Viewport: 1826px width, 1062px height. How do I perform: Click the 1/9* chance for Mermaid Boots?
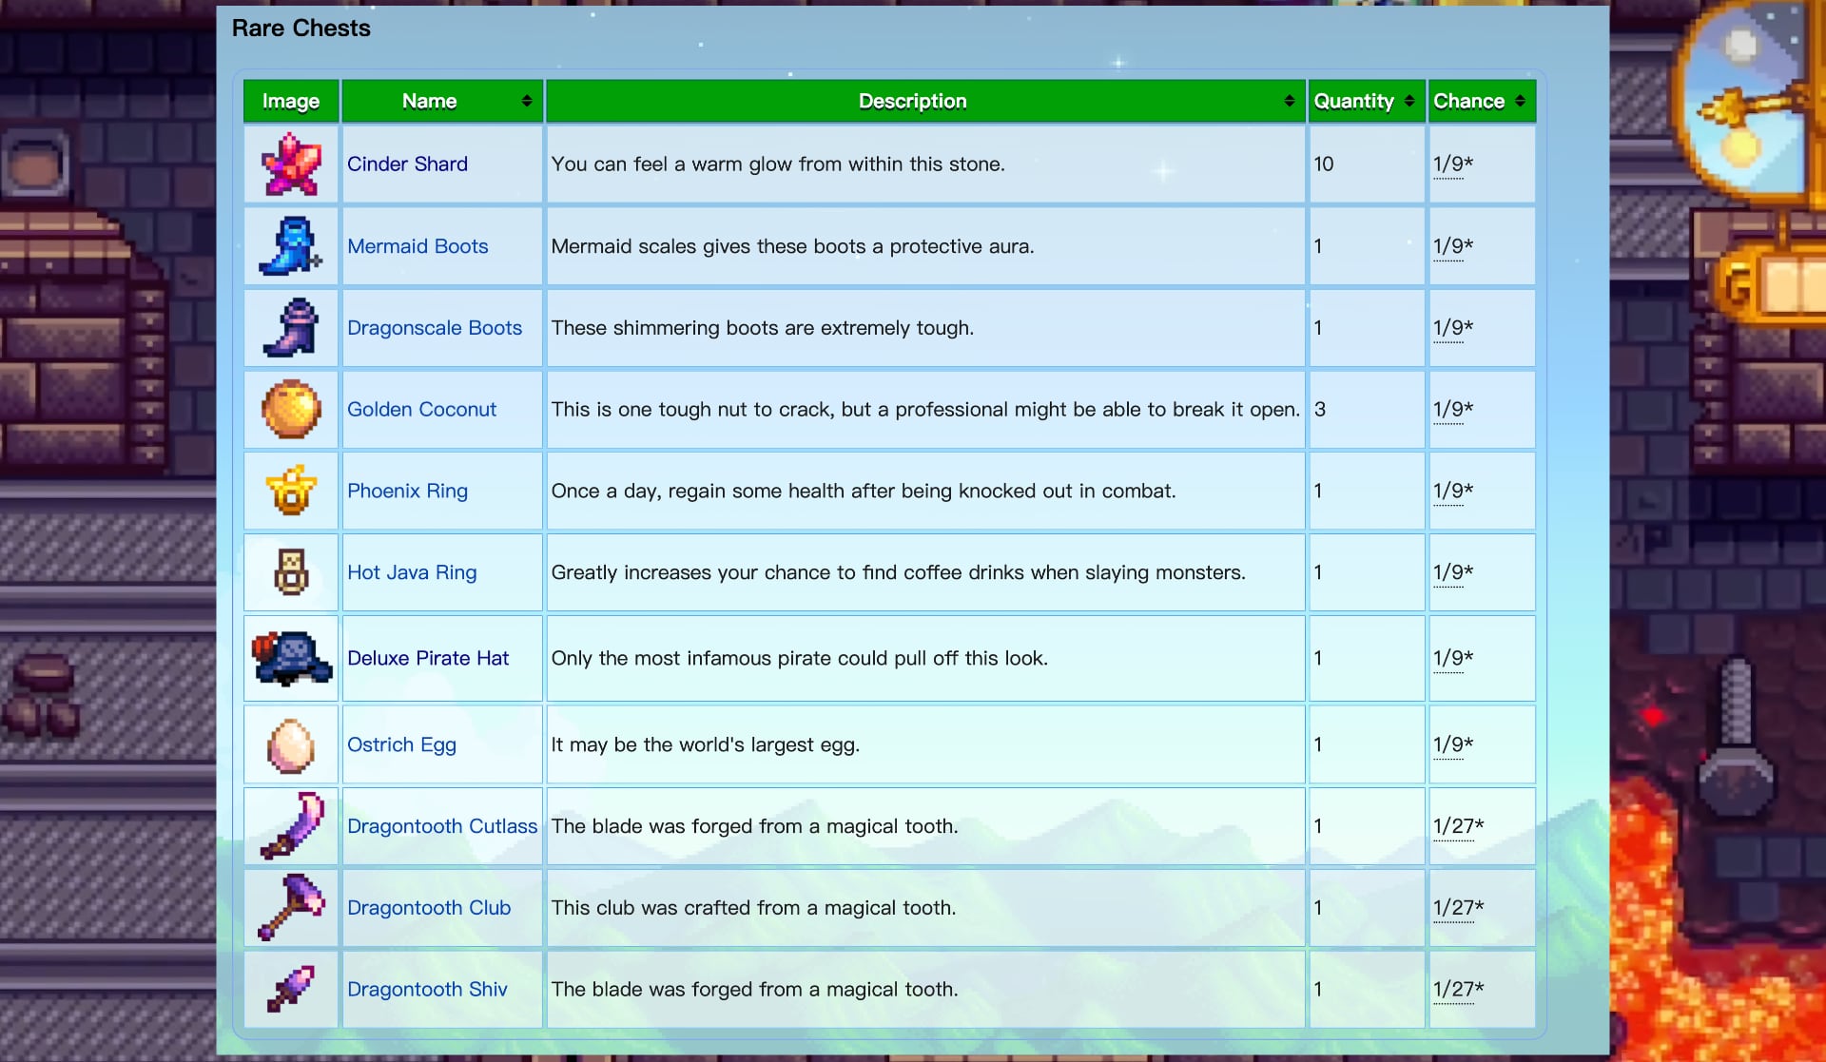1453,246
